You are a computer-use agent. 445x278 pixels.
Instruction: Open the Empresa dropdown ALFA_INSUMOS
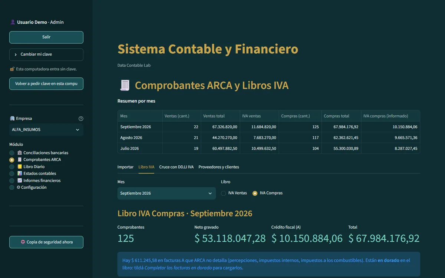(x=46, y=130)
